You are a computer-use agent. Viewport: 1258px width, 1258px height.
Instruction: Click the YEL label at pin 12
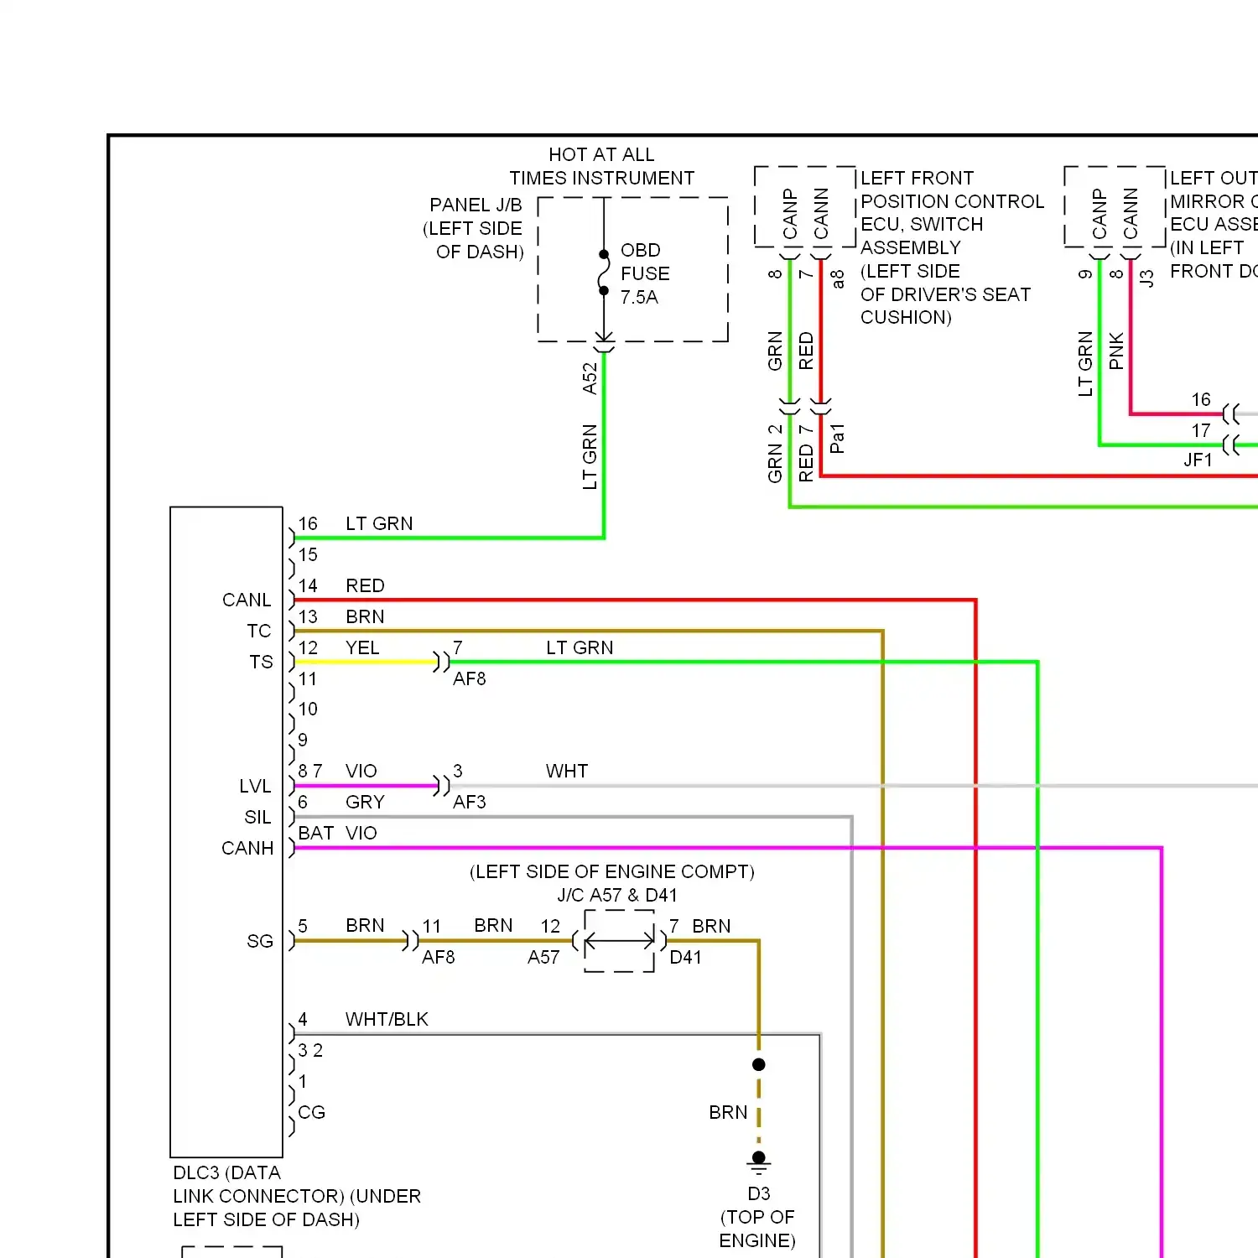362,647
